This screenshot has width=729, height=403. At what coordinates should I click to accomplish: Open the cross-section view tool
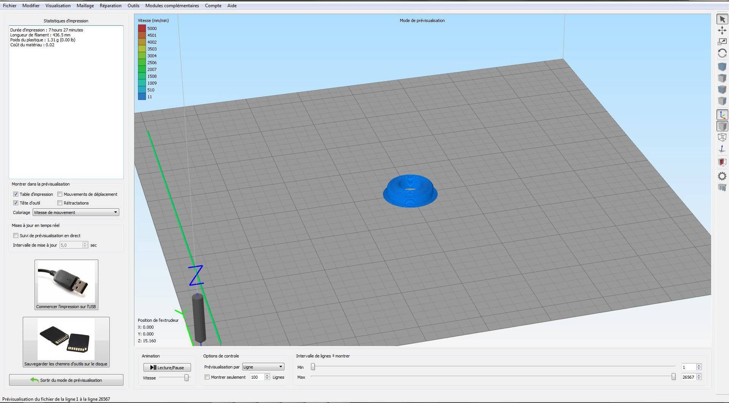coord(722,162)
